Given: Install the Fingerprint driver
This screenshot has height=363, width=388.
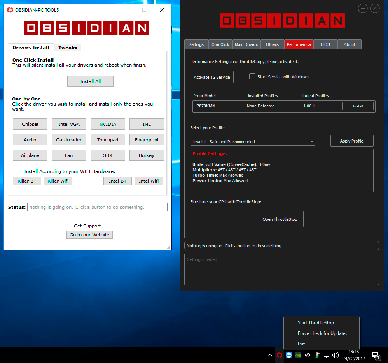Looking at the screenshot, I should click(x=147, y=139).
